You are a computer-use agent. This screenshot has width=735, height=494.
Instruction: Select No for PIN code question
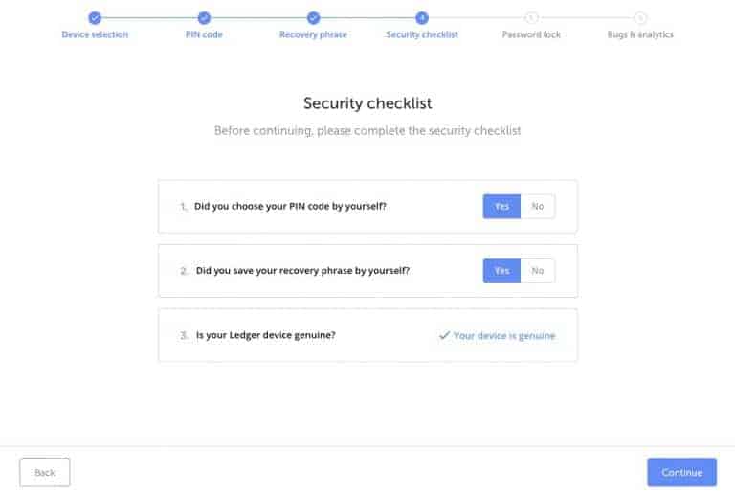coord(538,206)
